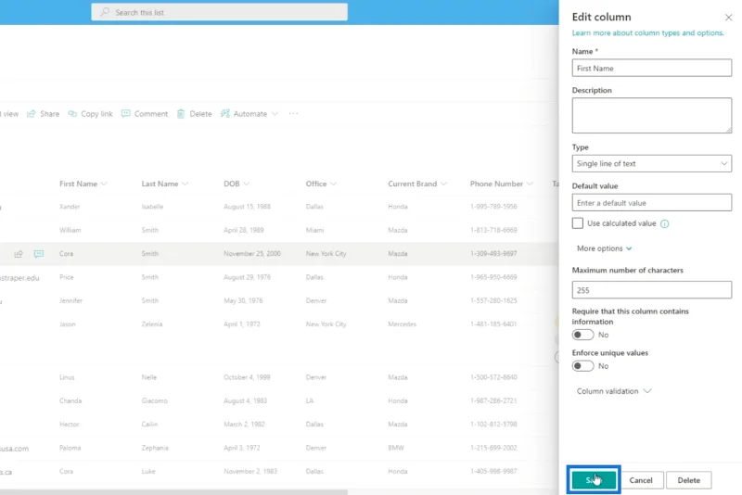Image resolution: width=742 pixels, height=495 pixels.
Task: Click info icon beside Use calculated value
Action: 664,223
